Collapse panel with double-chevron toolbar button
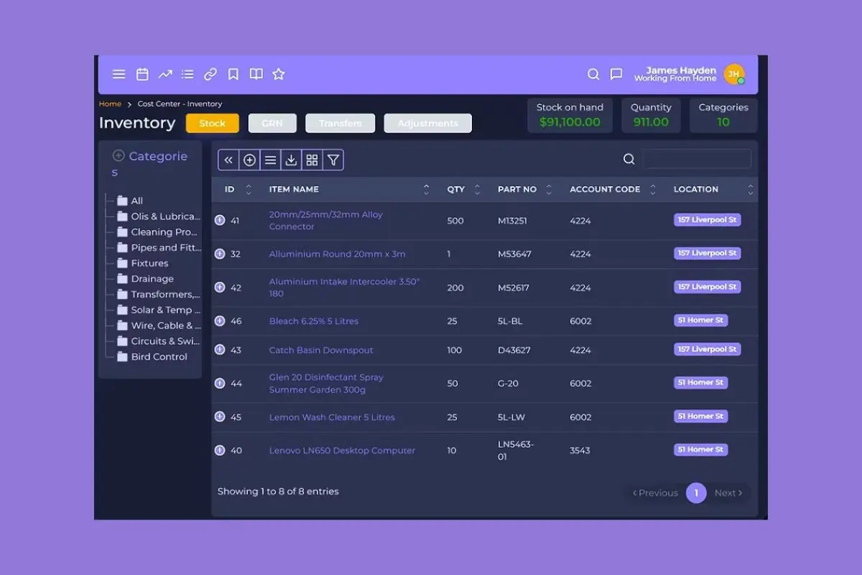 pyautogui.click(x=228, y=160)
